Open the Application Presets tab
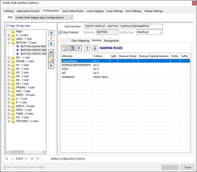 coord(28,11)
